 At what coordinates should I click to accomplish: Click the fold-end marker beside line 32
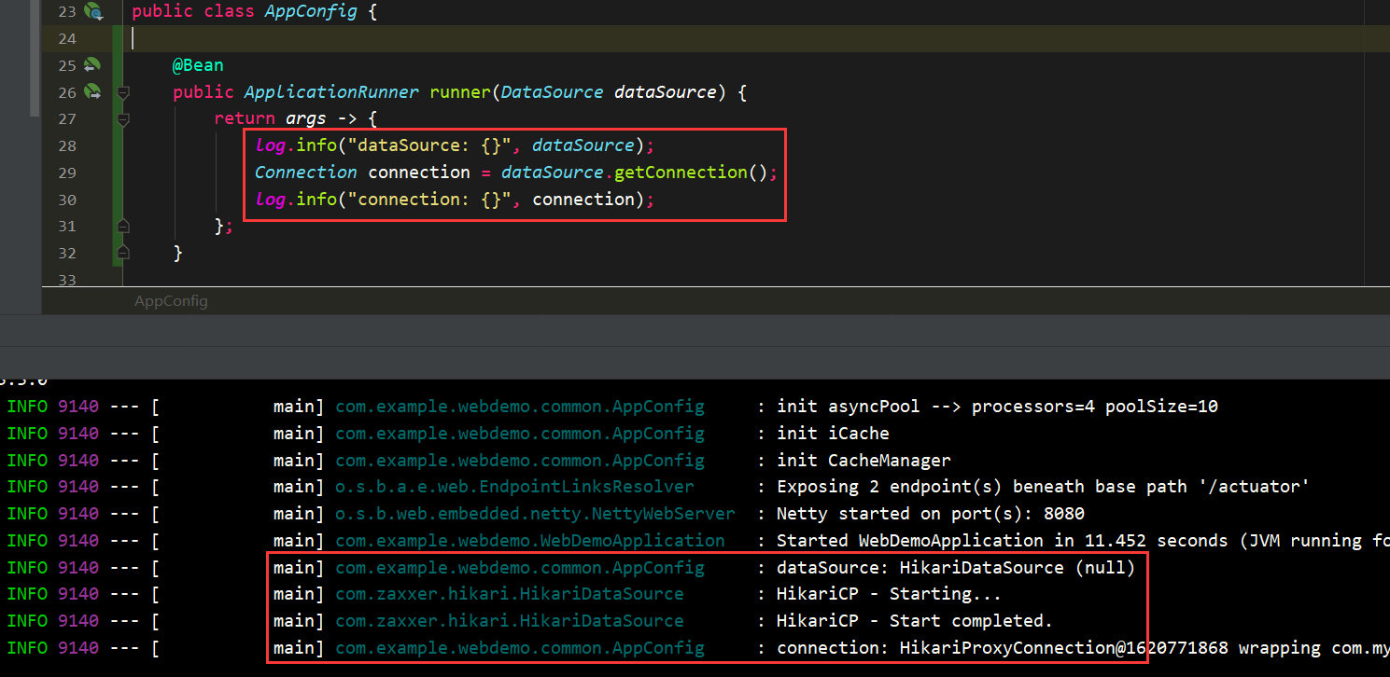click(x=122, y=252)
